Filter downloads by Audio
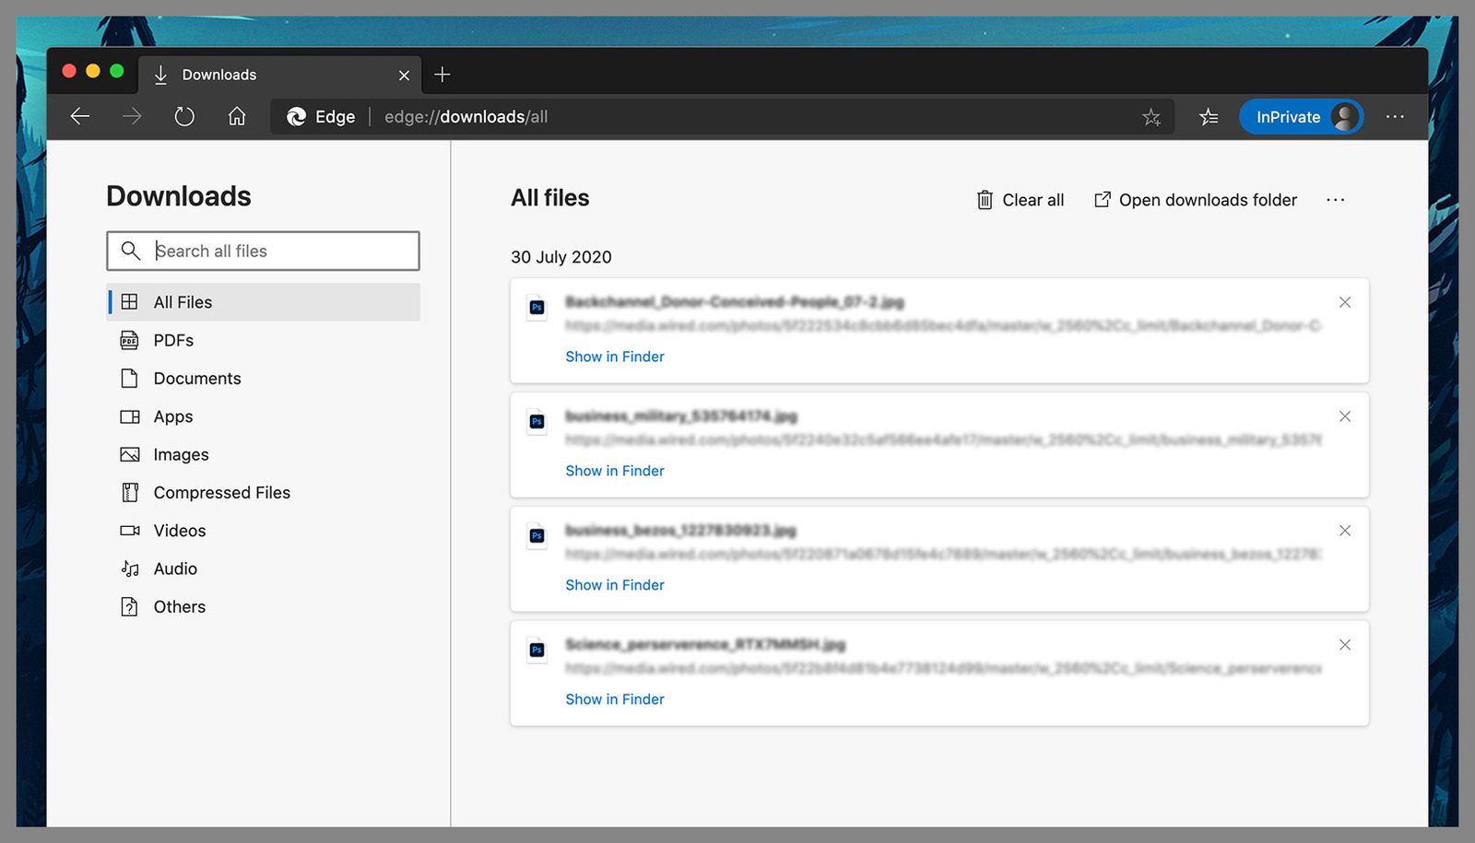 click(x=264, y=568)
